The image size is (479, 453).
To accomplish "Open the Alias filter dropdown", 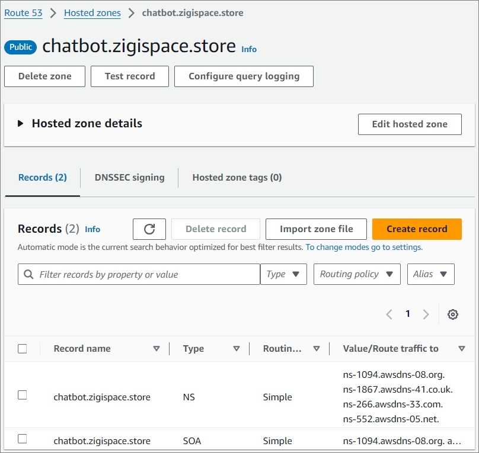I will [431, 274].
